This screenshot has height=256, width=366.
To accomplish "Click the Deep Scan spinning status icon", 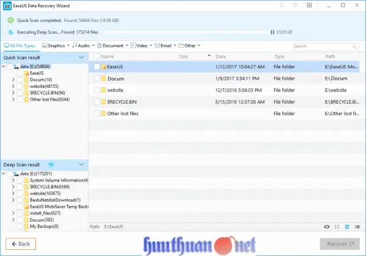I will point(51,165).
